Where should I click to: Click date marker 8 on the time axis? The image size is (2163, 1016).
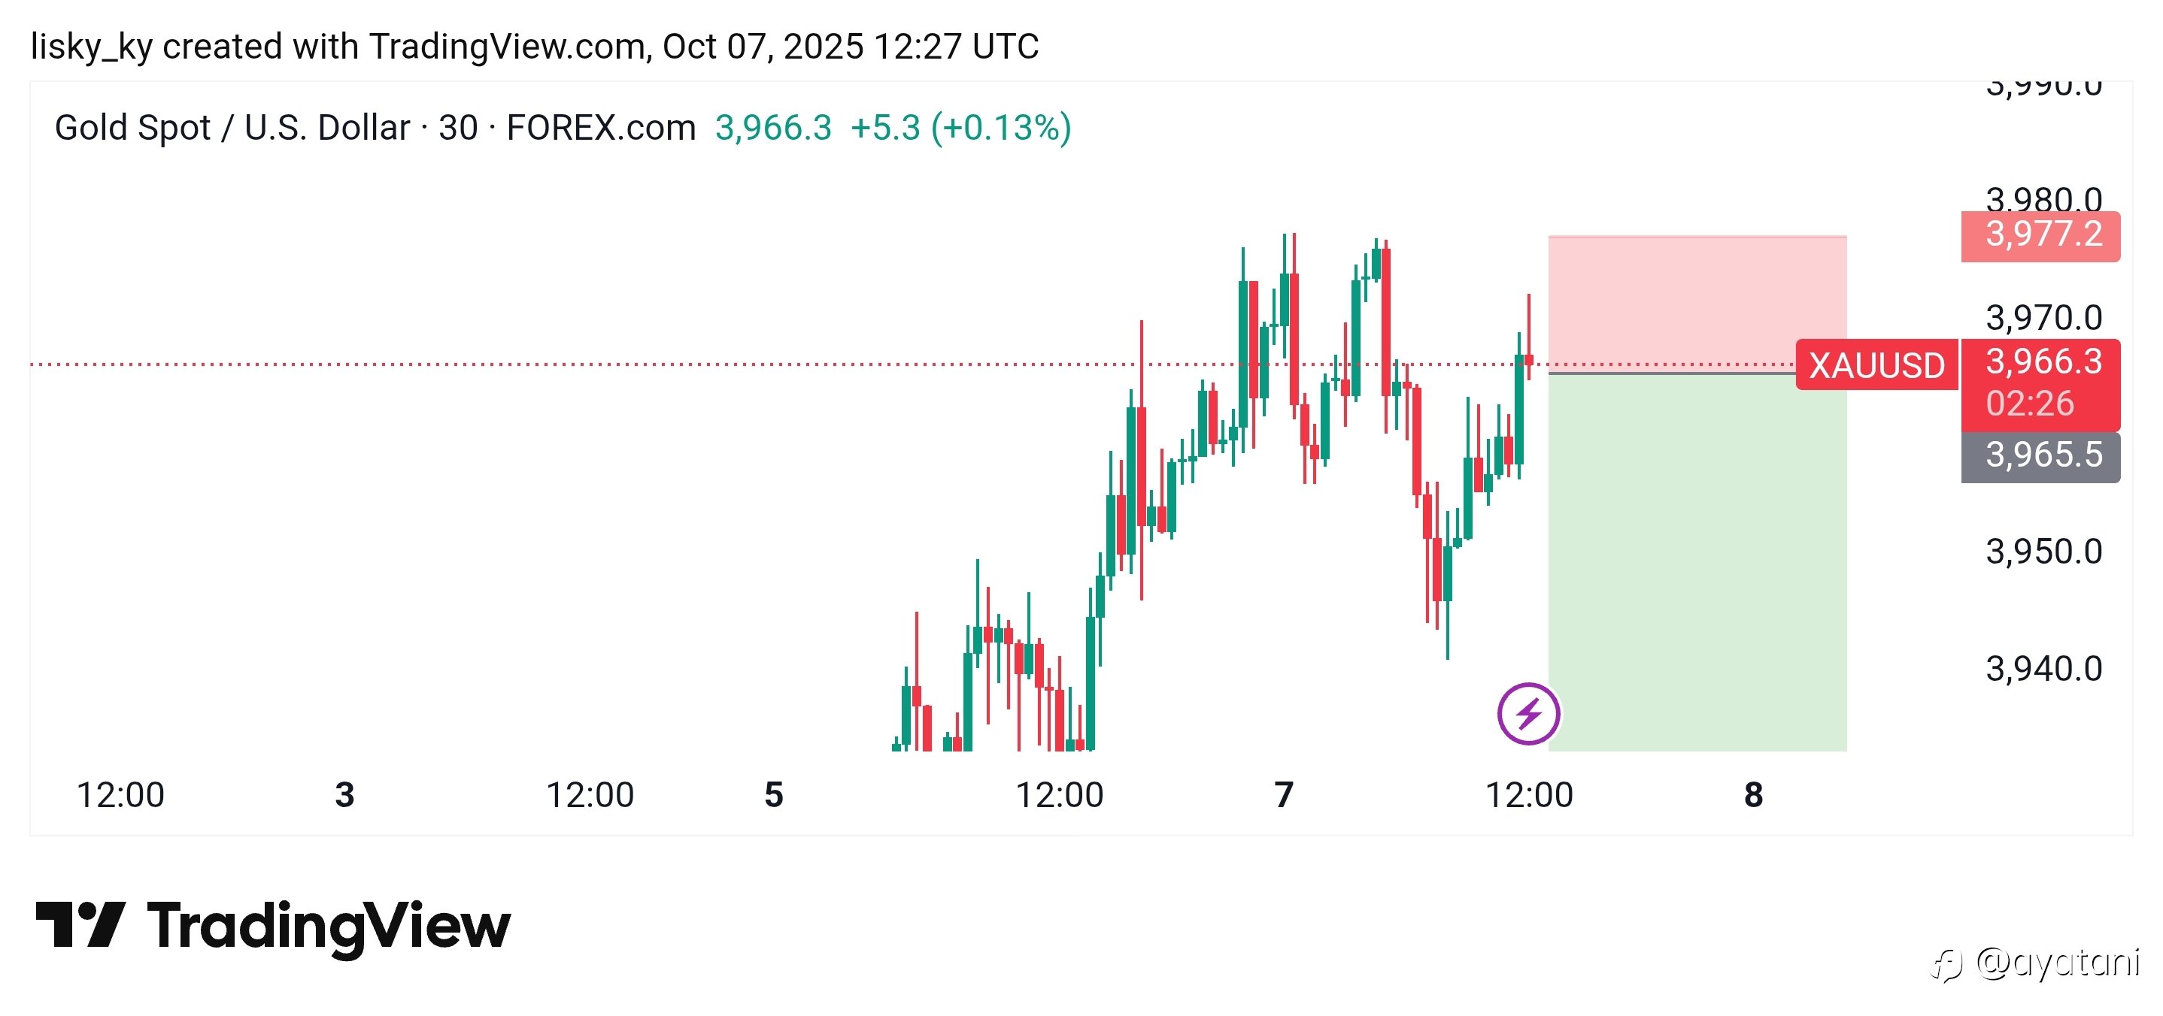pyautogui.click(x=1753, y=794)
